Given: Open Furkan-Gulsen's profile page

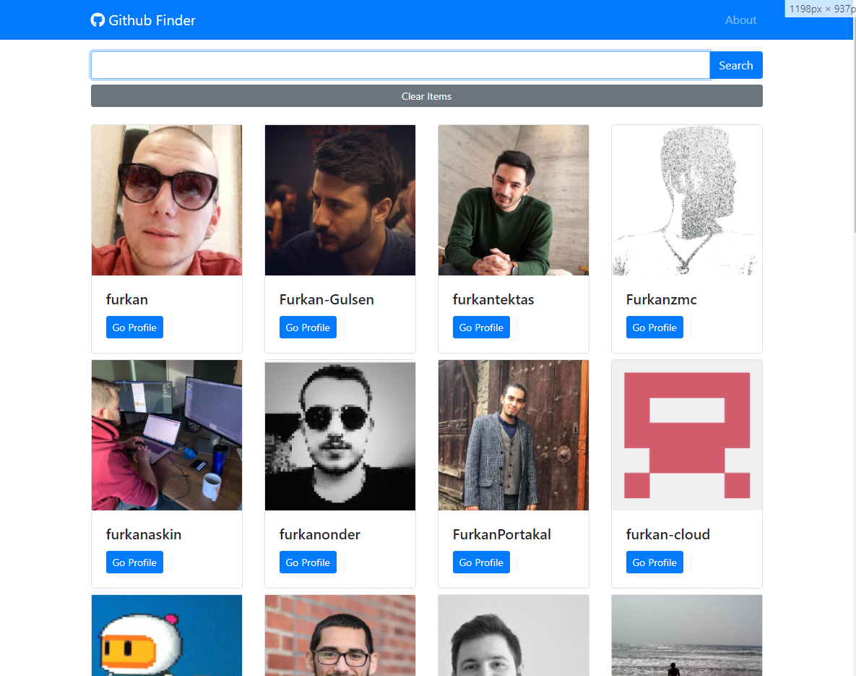Looking at the screenshot, I should pos(308,327).
